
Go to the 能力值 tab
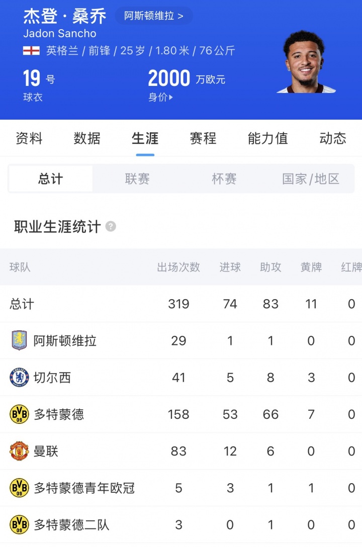pyautogui.click(x=267, y=138)
